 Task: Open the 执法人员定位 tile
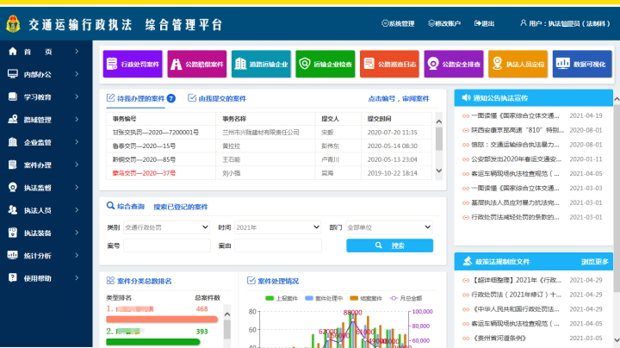tap(518, 64)
